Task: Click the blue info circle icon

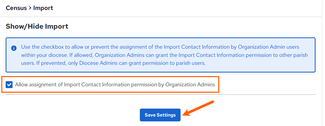Action: pos(14,48)
